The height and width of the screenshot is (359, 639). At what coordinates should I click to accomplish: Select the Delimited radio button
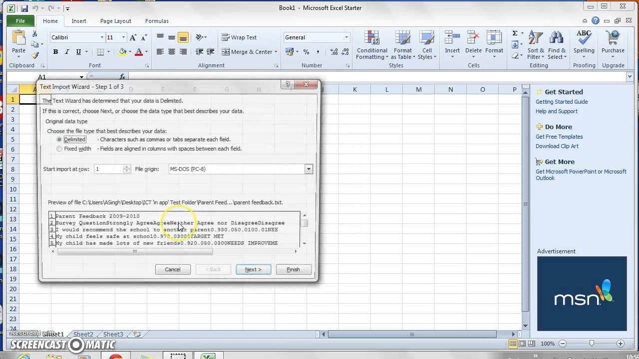(x=59, y=140)
